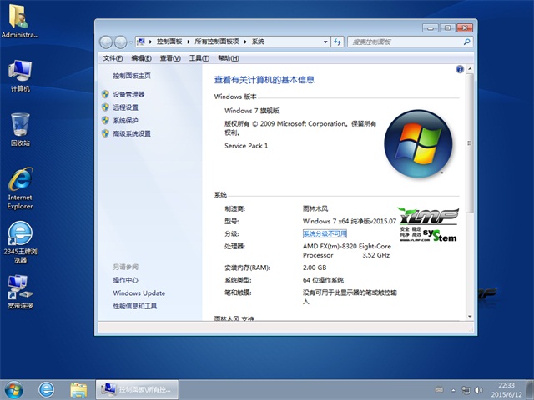This screenshot has width=534, height=400.
Task: Open Windows Explorer taskbar icon
Action: coord(78,390)
